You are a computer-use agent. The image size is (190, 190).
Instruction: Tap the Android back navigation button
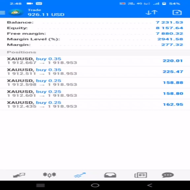150,185
